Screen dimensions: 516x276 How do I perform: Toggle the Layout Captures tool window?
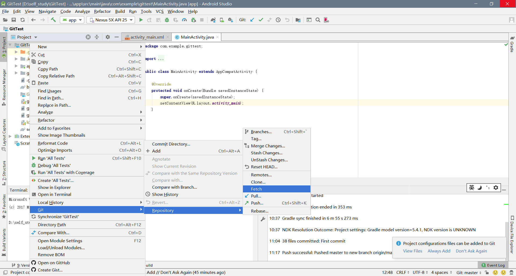[4, 135]
